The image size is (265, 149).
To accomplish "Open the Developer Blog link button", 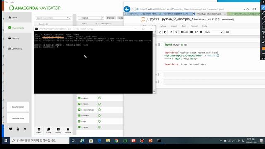I will point(18,118).
